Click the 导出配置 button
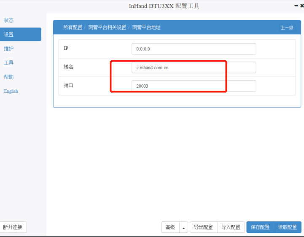 point(203,227)
